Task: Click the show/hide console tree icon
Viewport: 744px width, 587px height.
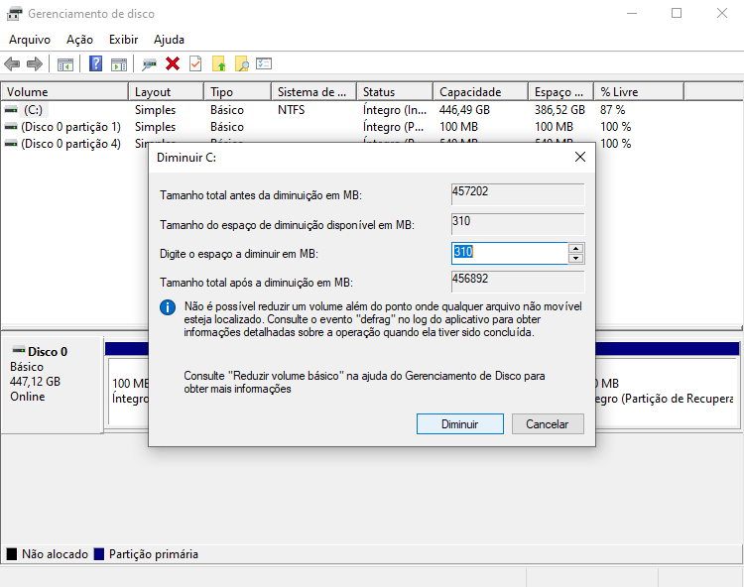Action: [x=65, y=63]
